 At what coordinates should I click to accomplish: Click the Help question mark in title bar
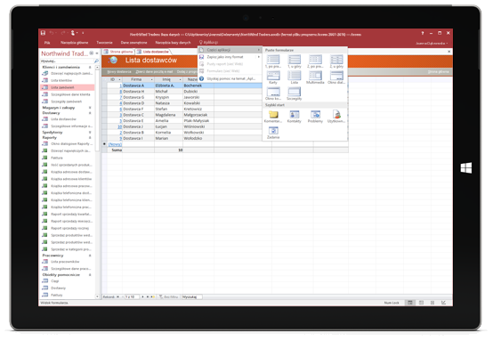423,33
